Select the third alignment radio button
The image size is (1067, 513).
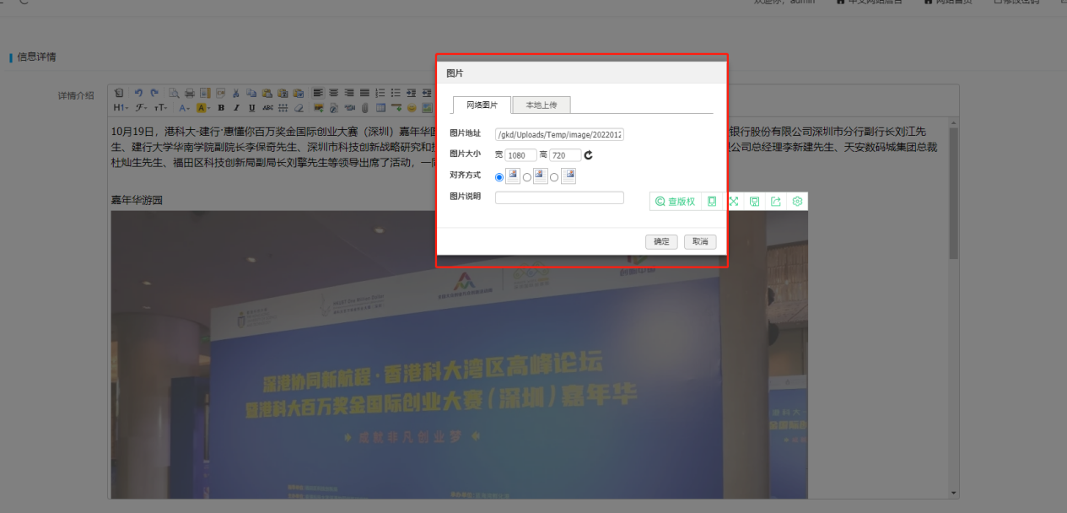554,177
